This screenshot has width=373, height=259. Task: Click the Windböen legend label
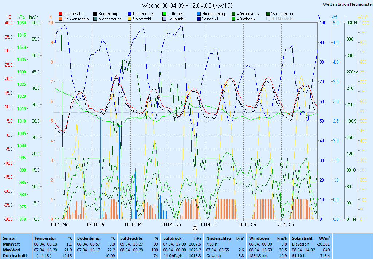(246, 19)
